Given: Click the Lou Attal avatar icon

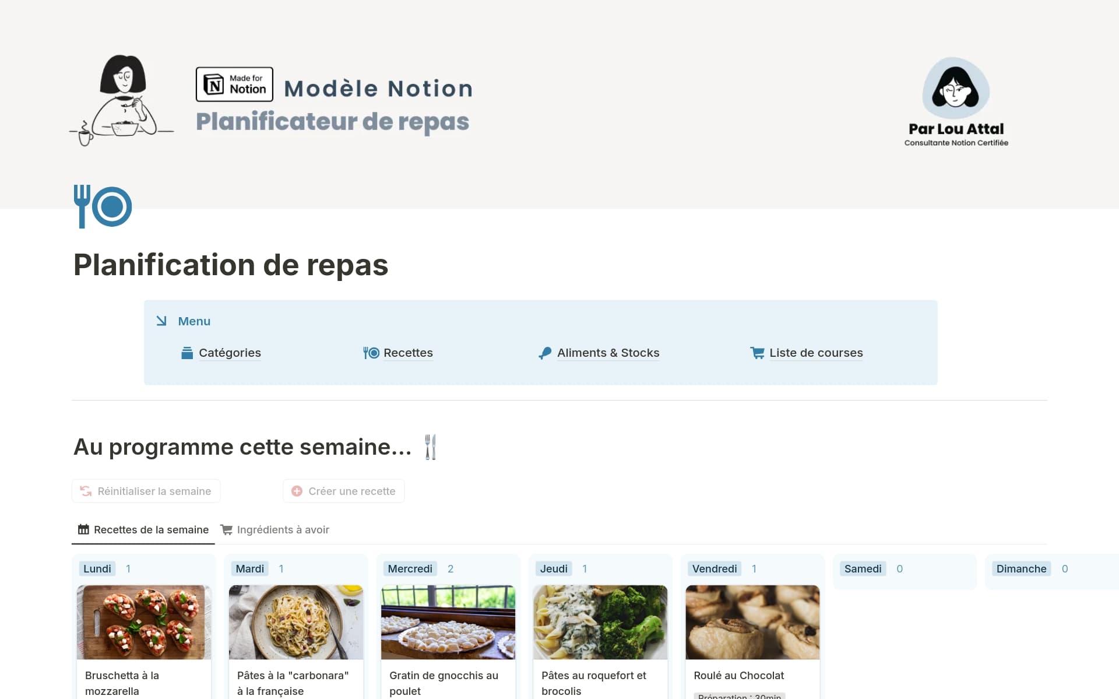Looking at the screenshot, I should (x=955, y=89).
